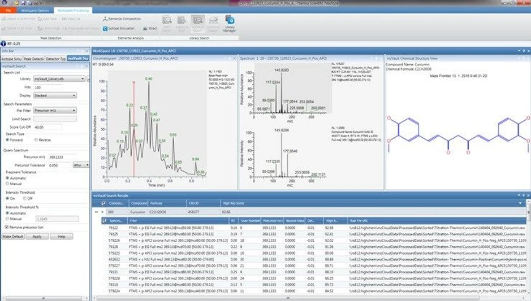531x301 pixels.
Task: Open the mzVault Search Results filter dropdown arrow
Action: pyautogui.click(x=520, y=203)
